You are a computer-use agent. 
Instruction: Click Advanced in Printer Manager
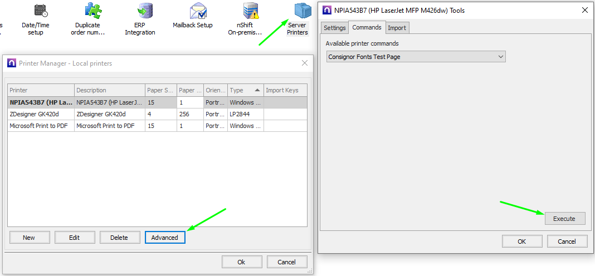pyautogui.click(x=165, y=238)
